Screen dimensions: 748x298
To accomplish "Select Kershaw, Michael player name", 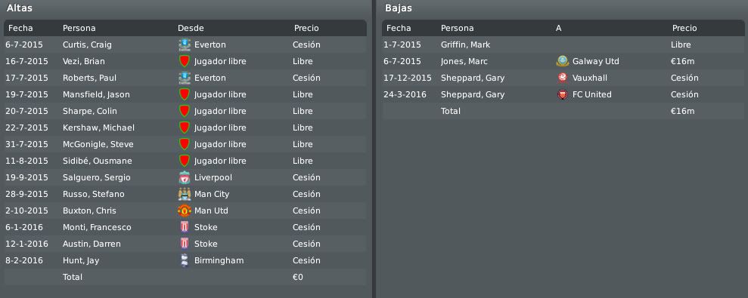I will [98, 127].
